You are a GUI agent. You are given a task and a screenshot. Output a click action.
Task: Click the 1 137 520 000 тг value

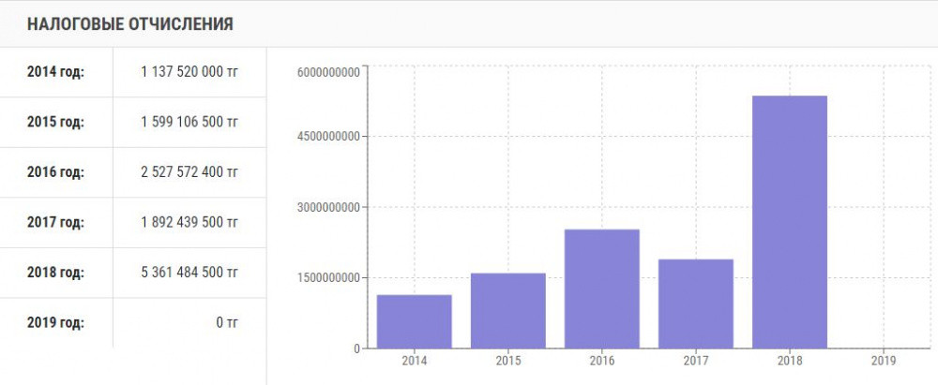pos(190,71)
